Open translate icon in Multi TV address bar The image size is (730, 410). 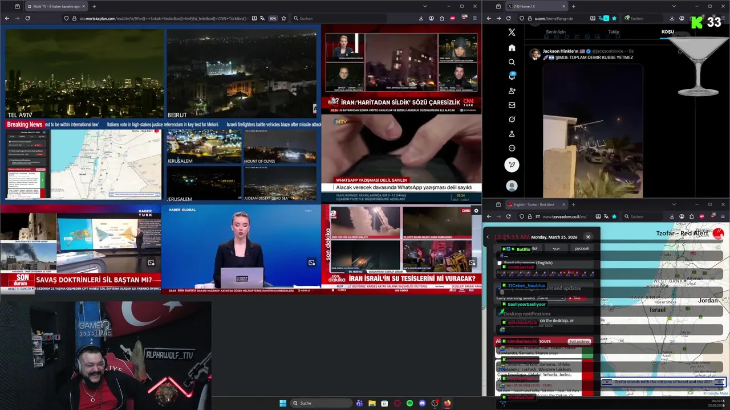click(261, 18)
